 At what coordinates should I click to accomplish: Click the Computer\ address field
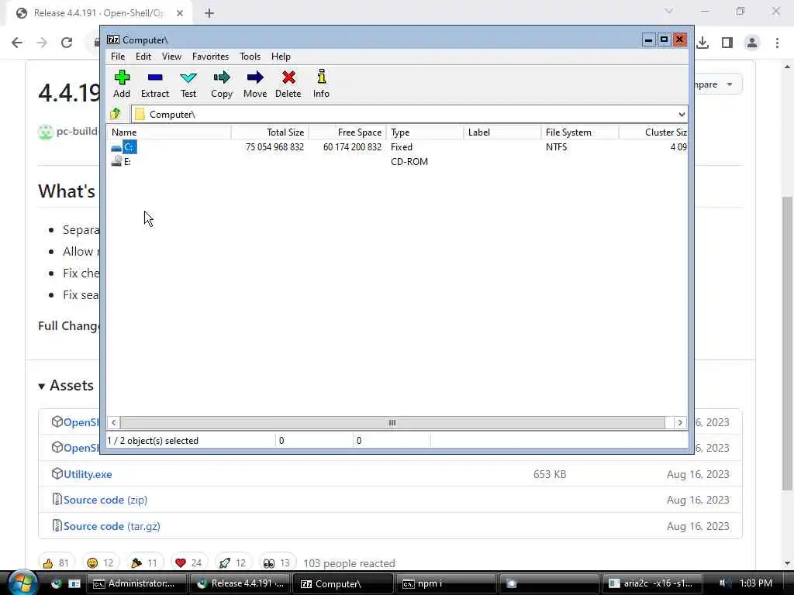[x=404, y=115]
